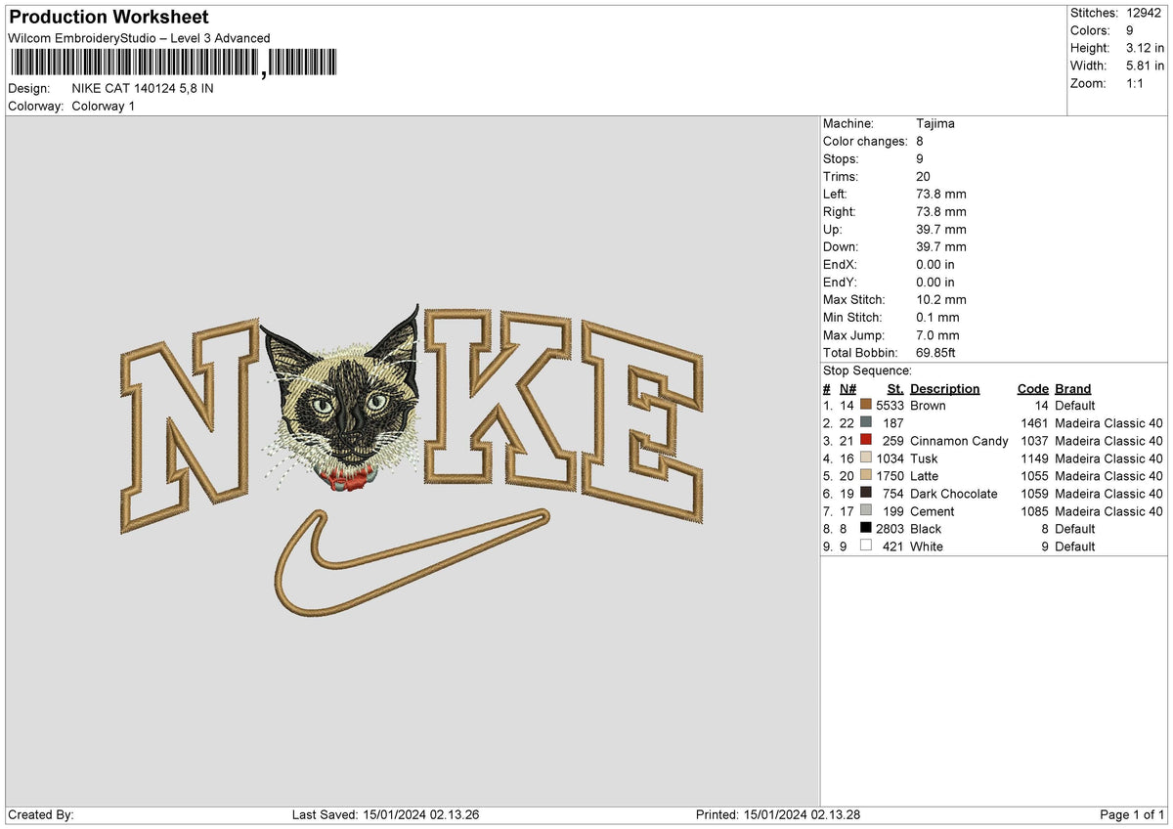Select the Cinnamon Candy red swatch
Viewport: 1173px width, 829px height.
pos(865,440)
